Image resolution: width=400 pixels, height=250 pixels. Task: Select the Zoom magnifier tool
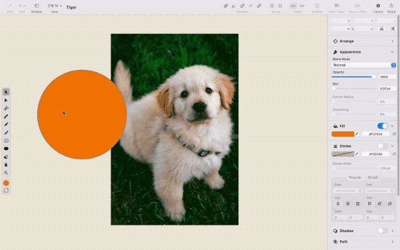pyautogui.click(x=6, y=173)
